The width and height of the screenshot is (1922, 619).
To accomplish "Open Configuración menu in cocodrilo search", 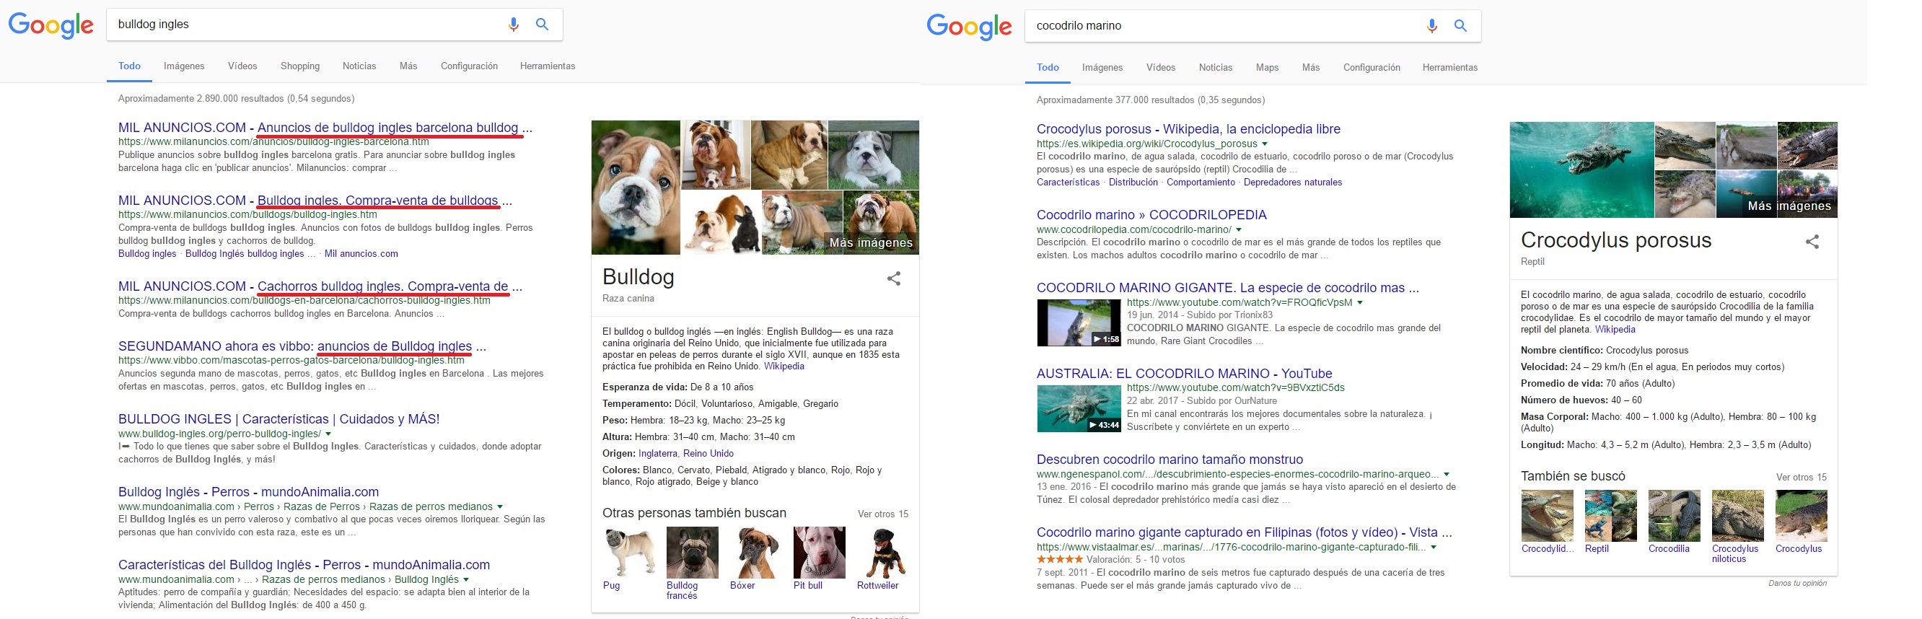I will click(1372, 68).
